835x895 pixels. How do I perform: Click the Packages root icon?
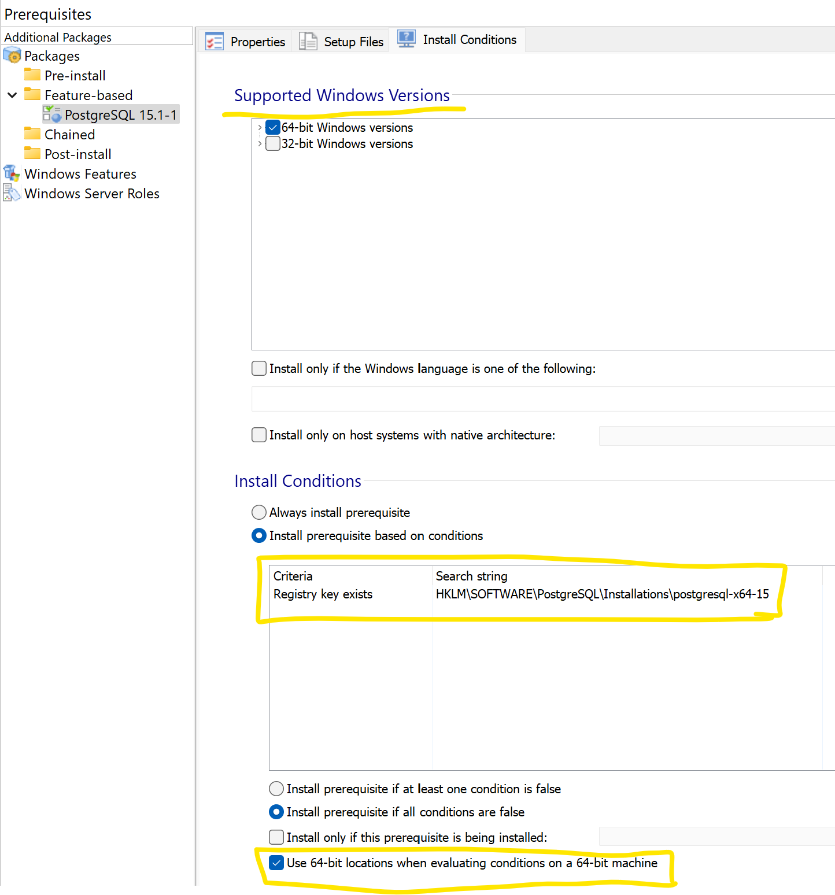pos(12,56)
